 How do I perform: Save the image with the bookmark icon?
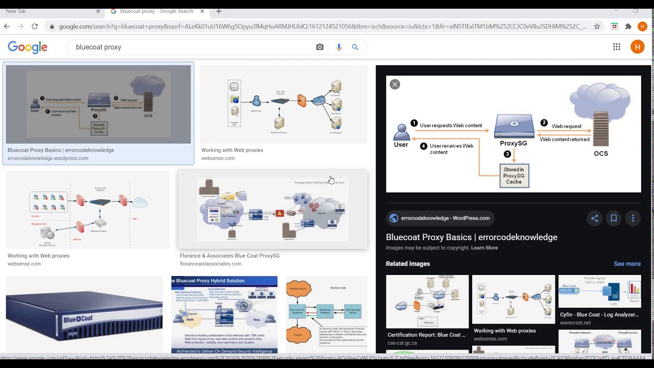click(614, 218)
